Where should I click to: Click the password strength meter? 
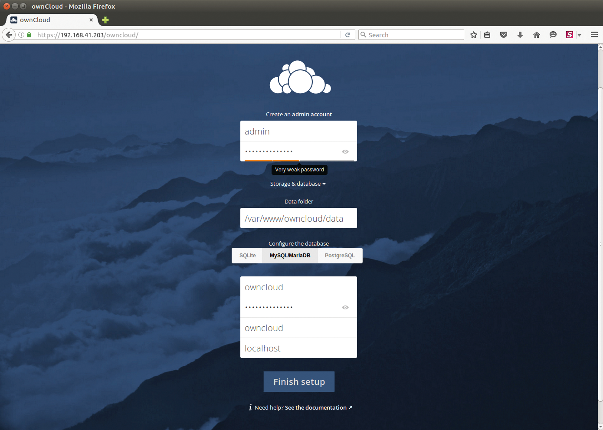click(299, 161)
